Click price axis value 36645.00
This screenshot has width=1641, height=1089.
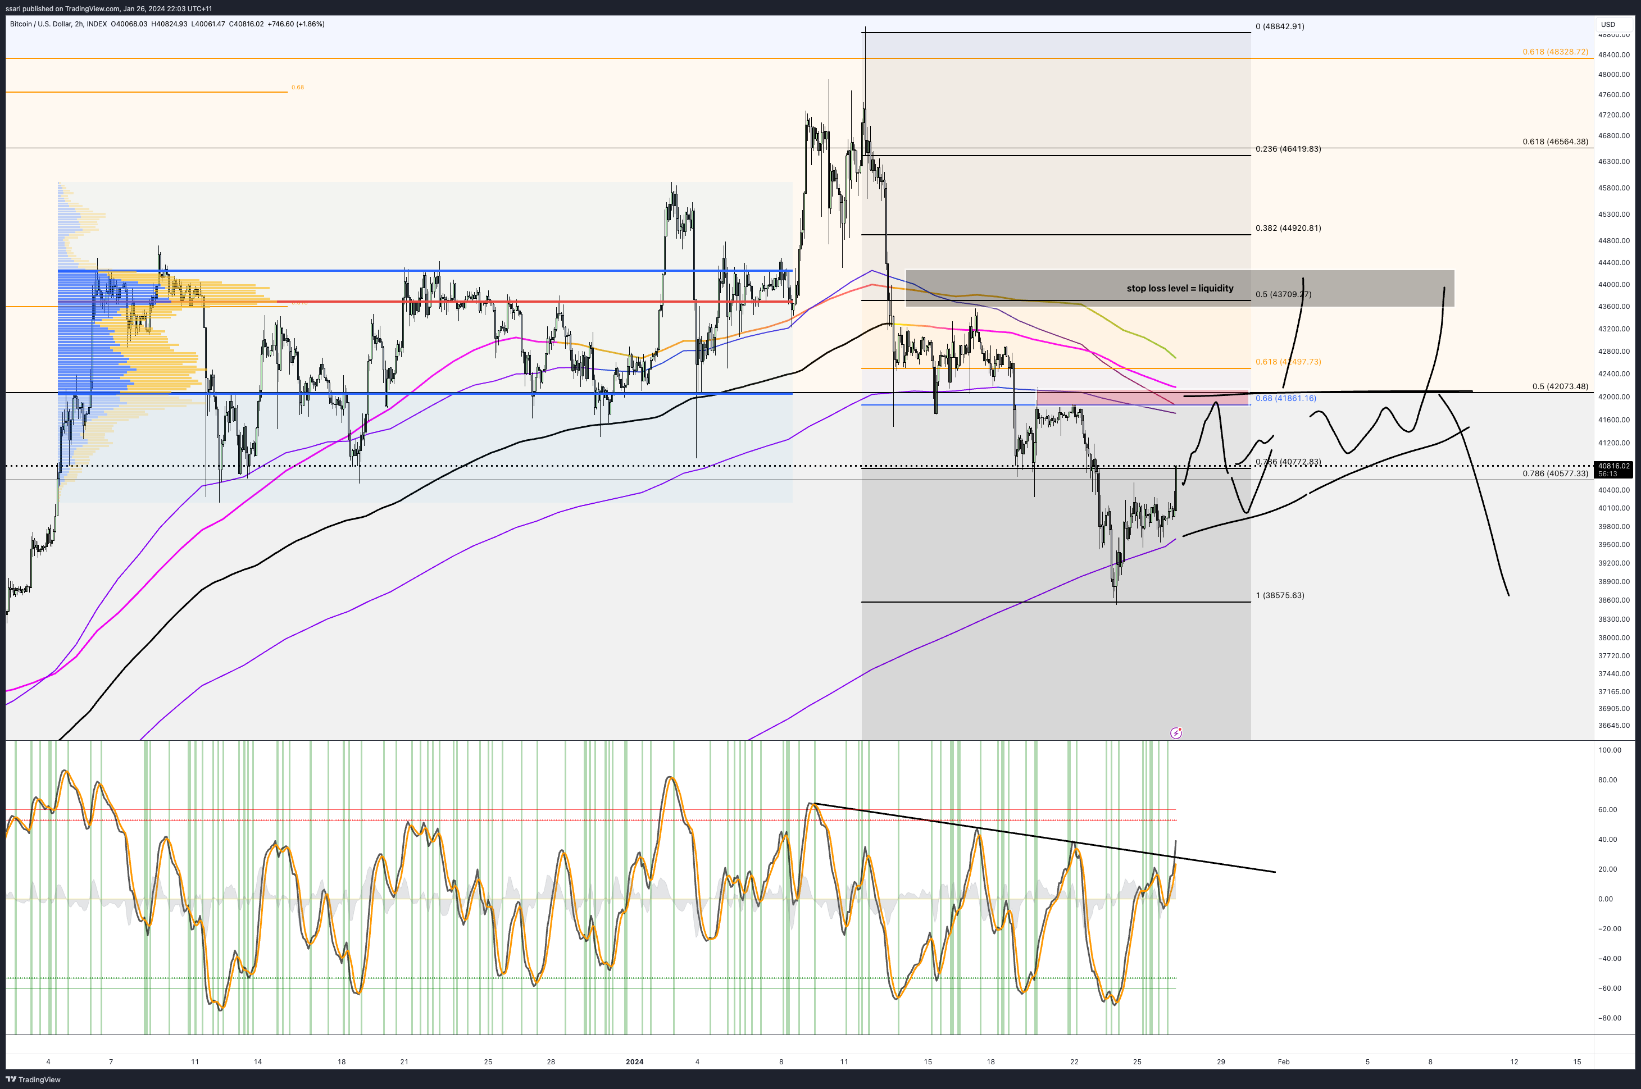pyautogui.click(x=1614, y=725)
